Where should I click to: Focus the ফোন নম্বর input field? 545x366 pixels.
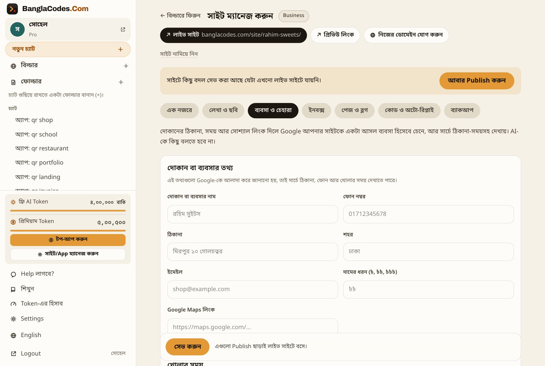pos(428,214)
